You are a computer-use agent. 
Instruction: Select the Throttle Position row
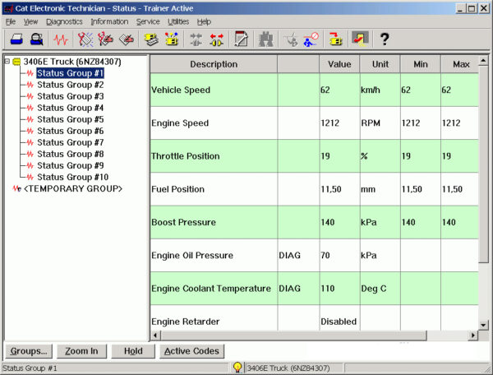point(315,156)
